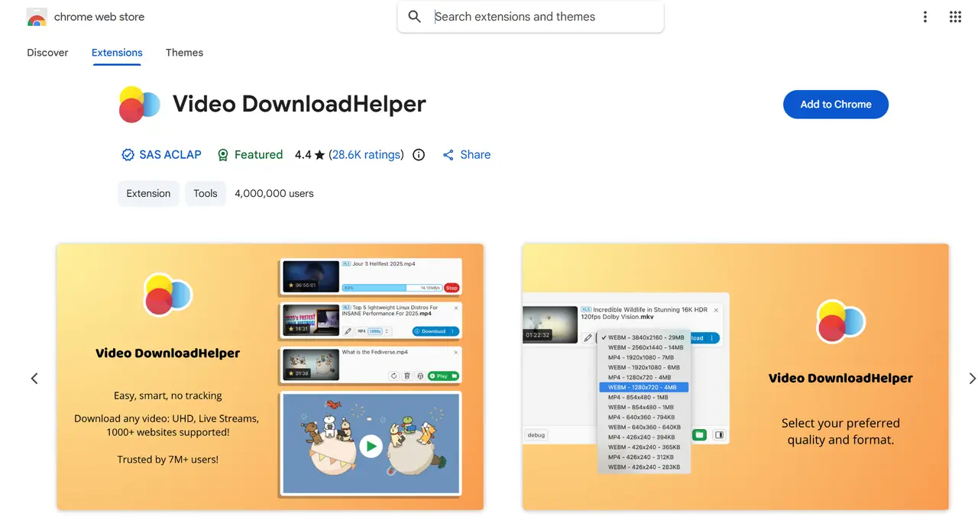Image resolution: width=978 pixels, height=526 pixels.
Task: Click the Extension category chip
Action: coord(148,194)
